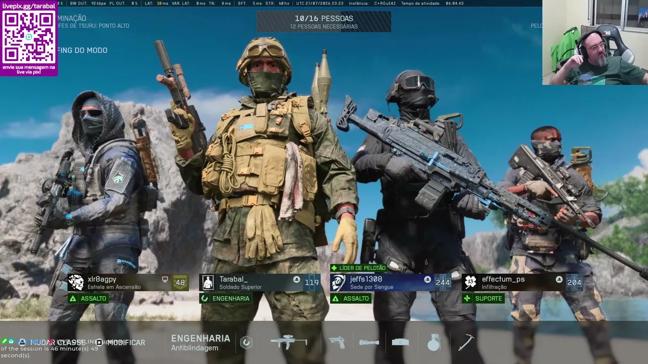
Task: Click the Engenharia Antiblindagem loadout title
Action: (x=200, y=342)
